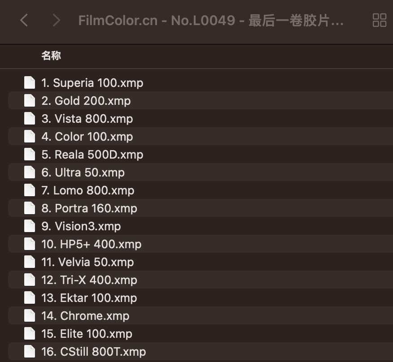Click the Gold 200.xmp file icon
Viewport: 393px width, 362px height.
click(30, 101)
